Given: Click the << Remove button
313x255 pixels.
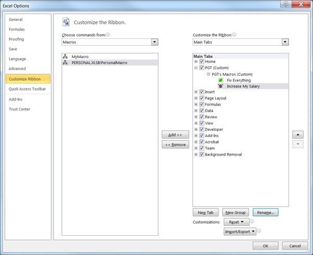Looking at the screenshot, I should [175, 144].
